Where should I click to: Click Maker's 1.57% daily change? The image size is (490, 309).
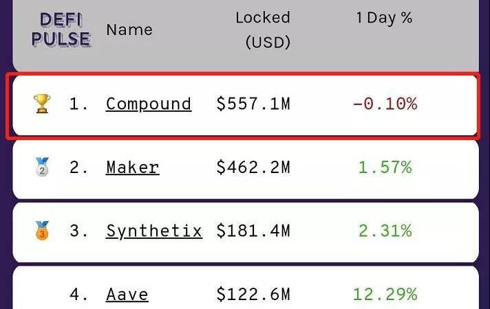[385, 167]
